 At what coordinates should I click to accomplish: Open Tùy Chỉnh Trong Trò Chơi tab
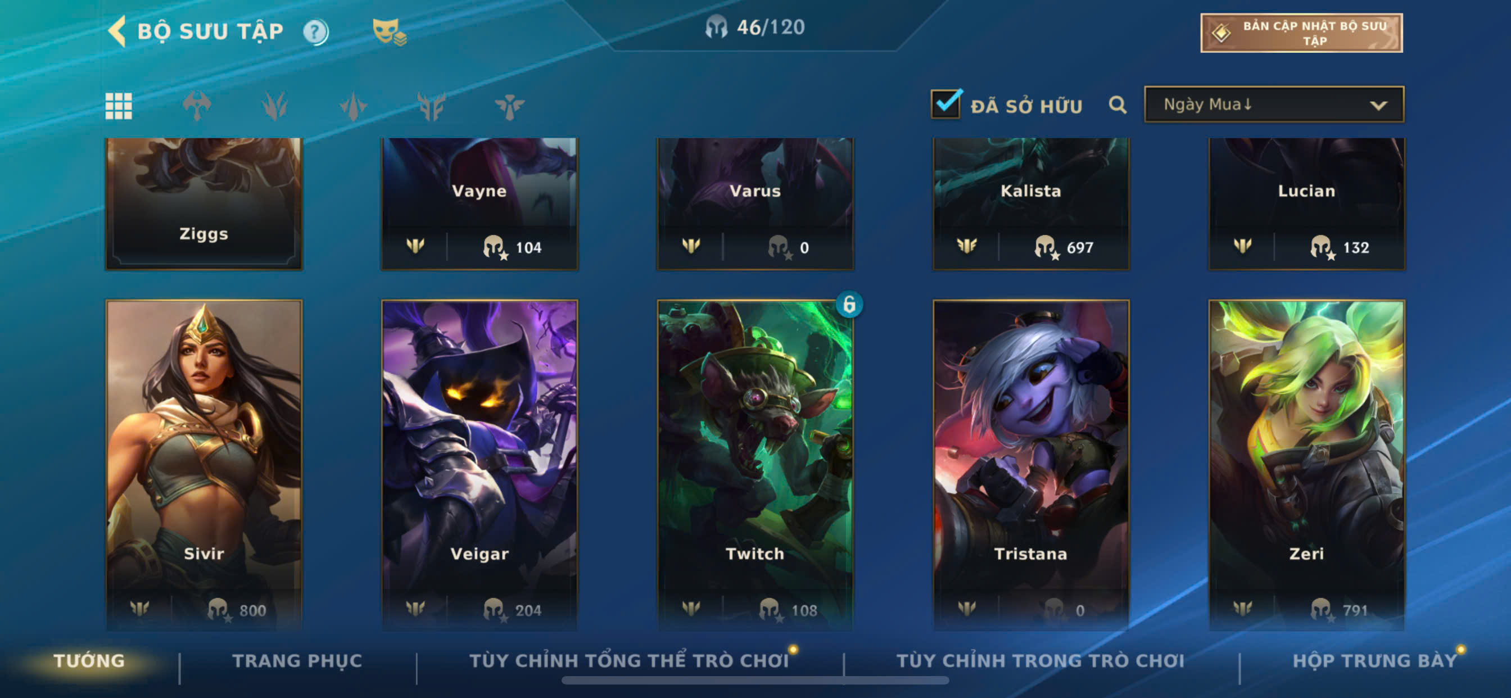click(1040, 660)
